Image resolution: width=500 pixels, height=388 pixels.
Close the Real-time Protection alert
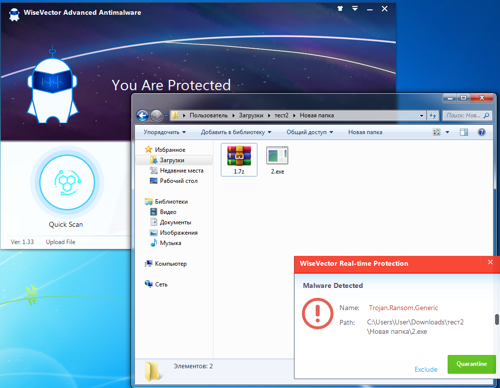490,262
